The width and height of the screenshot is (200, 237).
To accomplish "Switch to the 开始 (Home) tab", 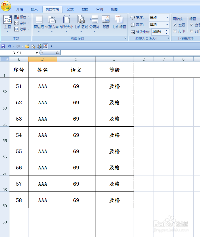I will click(x=20, y=9).
